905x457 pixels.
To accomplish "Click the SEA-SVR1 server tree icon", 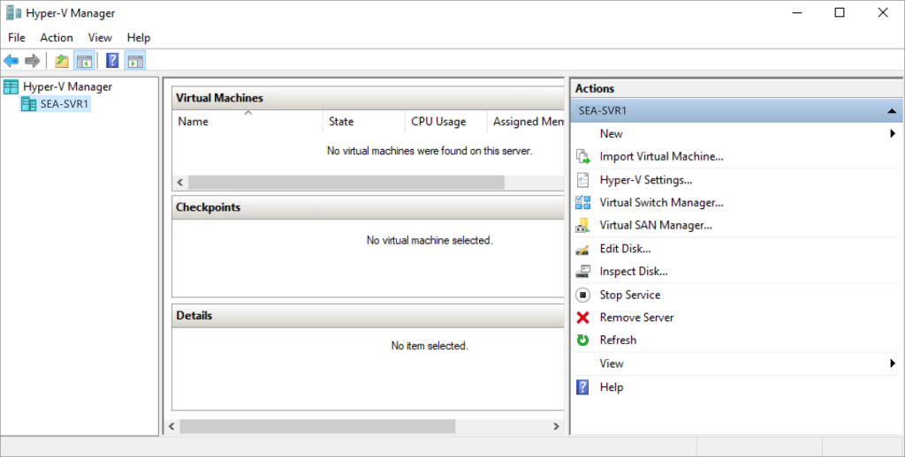I will 29,104.
